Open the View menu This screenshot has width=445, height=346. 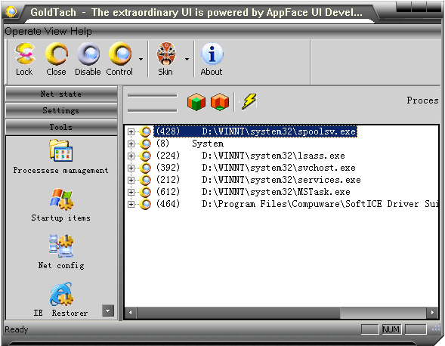tap(56, 31)
